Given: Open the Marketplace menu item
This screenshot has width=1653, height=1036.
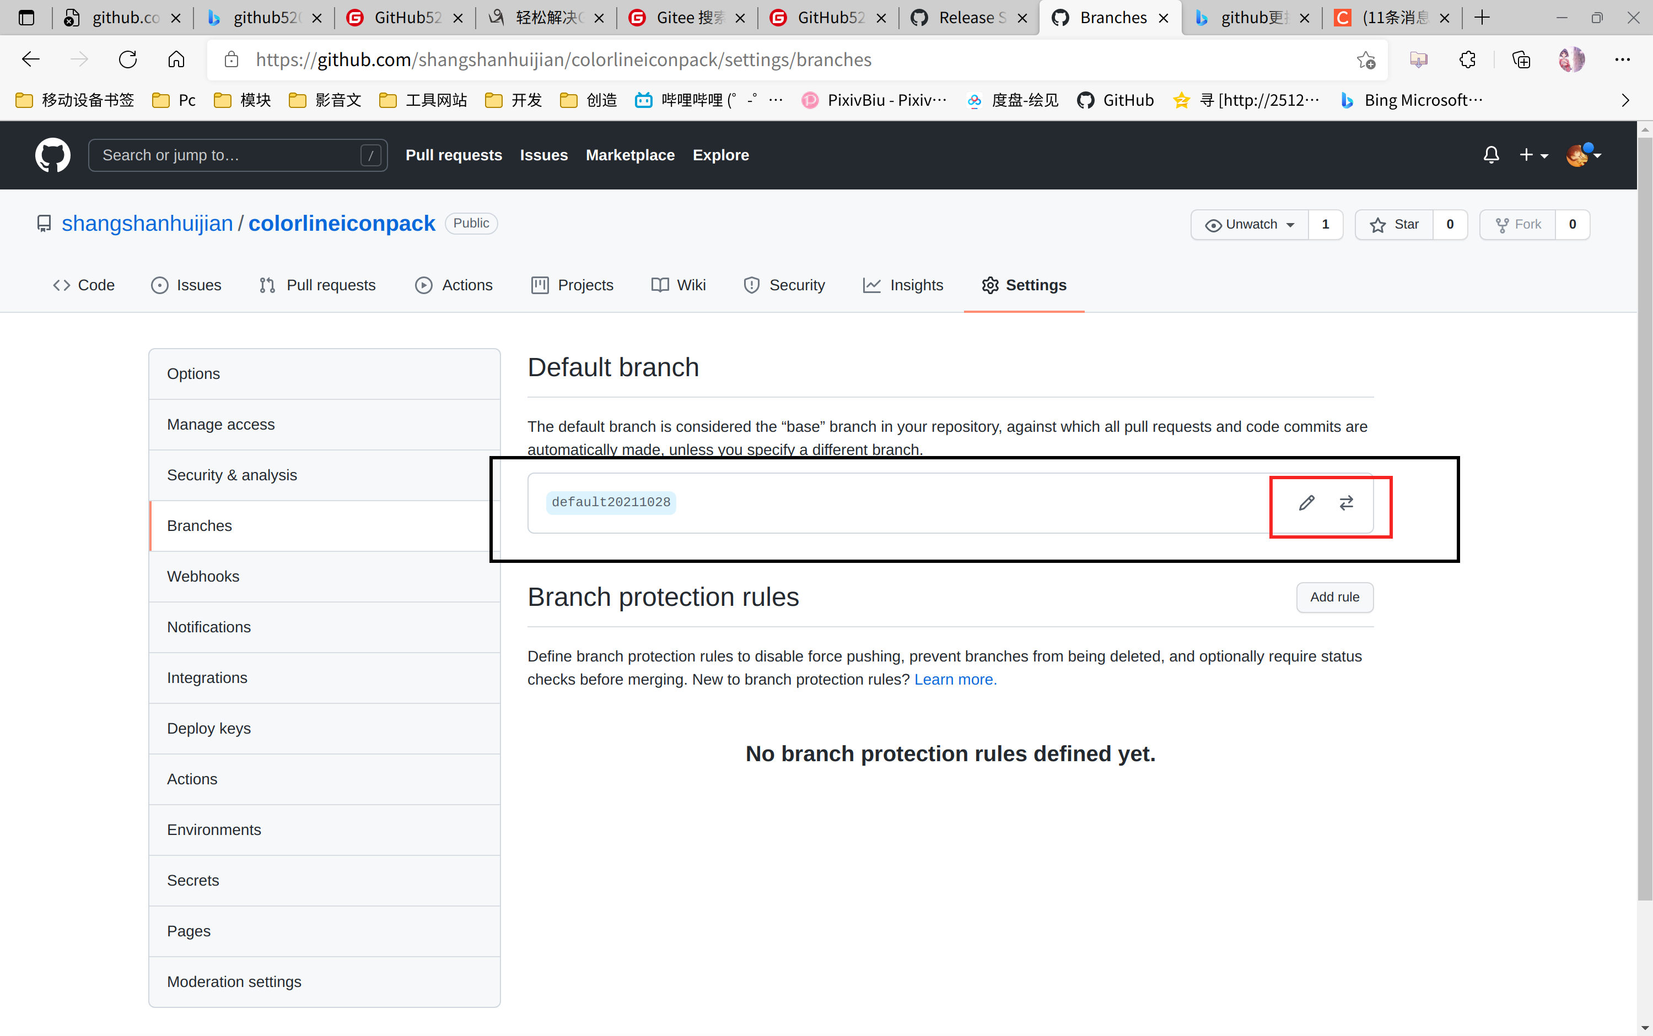Looking at the screenshot, I should 630,155.
